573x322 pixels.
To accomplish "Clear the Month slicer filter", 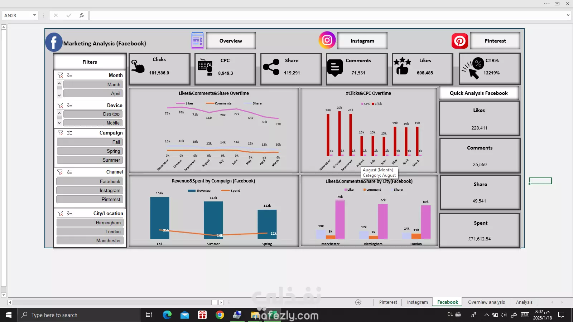I will click(x=60, y=75).
